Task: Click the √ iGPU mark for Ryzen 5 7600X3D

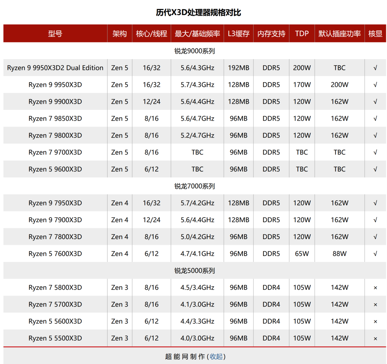Action: pos(375,254)
